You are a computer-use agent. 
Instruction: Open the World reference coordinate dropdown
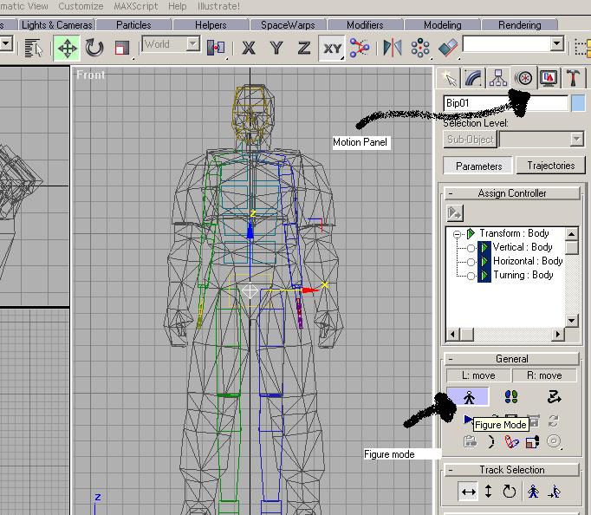(171, 44)
